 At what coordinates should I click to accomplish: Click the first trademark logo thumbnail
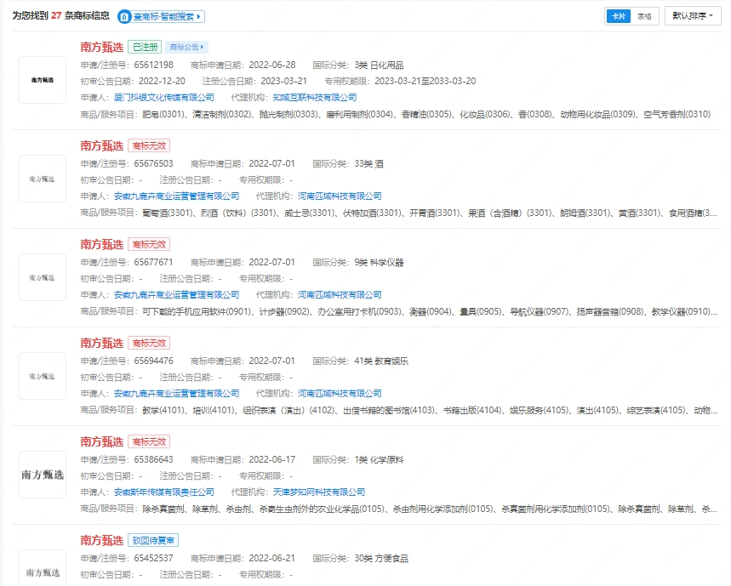coord(43,80)
